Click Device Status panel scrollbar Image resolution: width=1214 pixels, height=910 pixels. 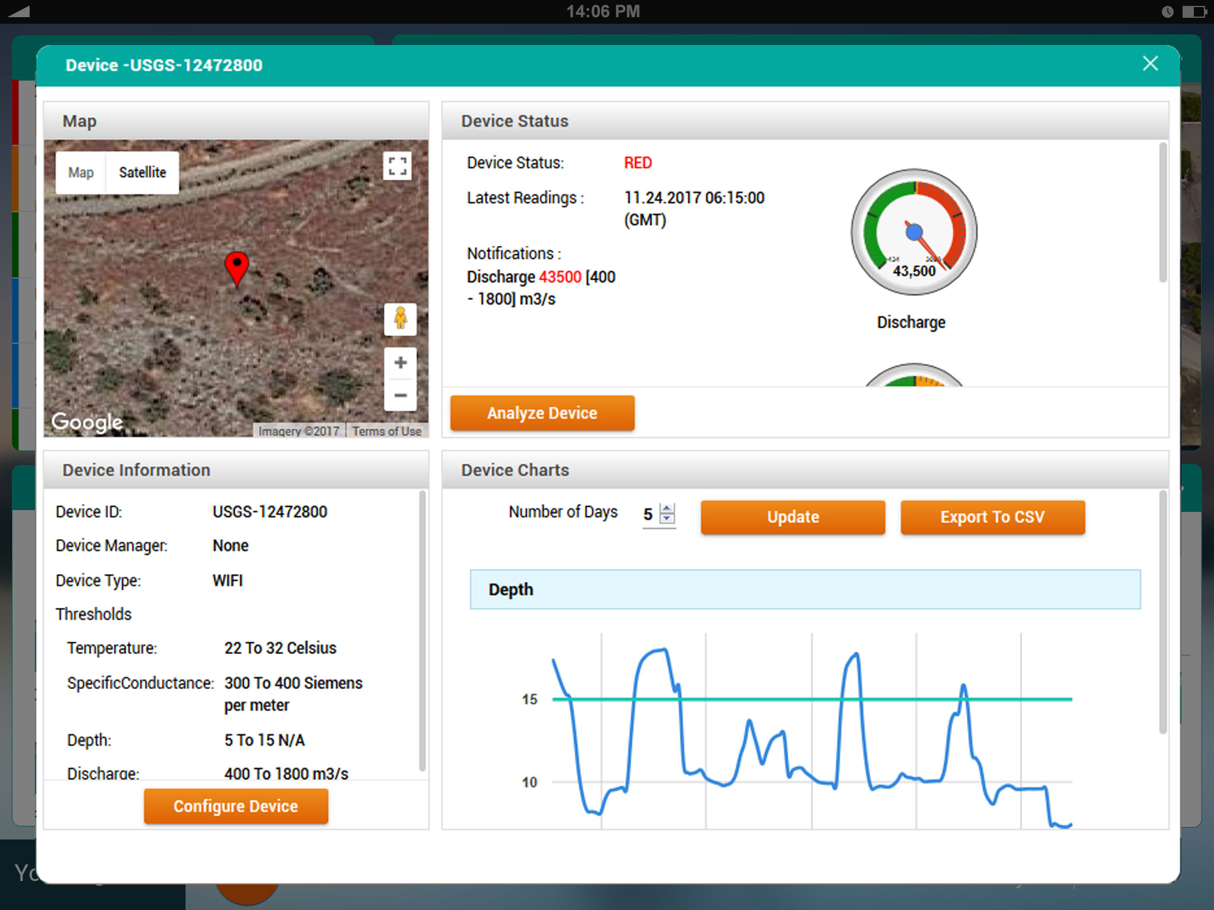[1162, 213]
